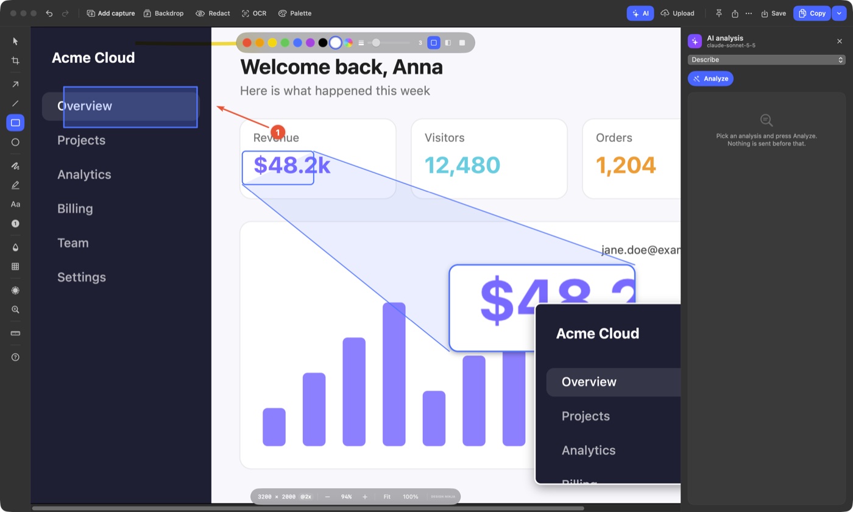Toggle the @2x scale badge

[305, 497]
